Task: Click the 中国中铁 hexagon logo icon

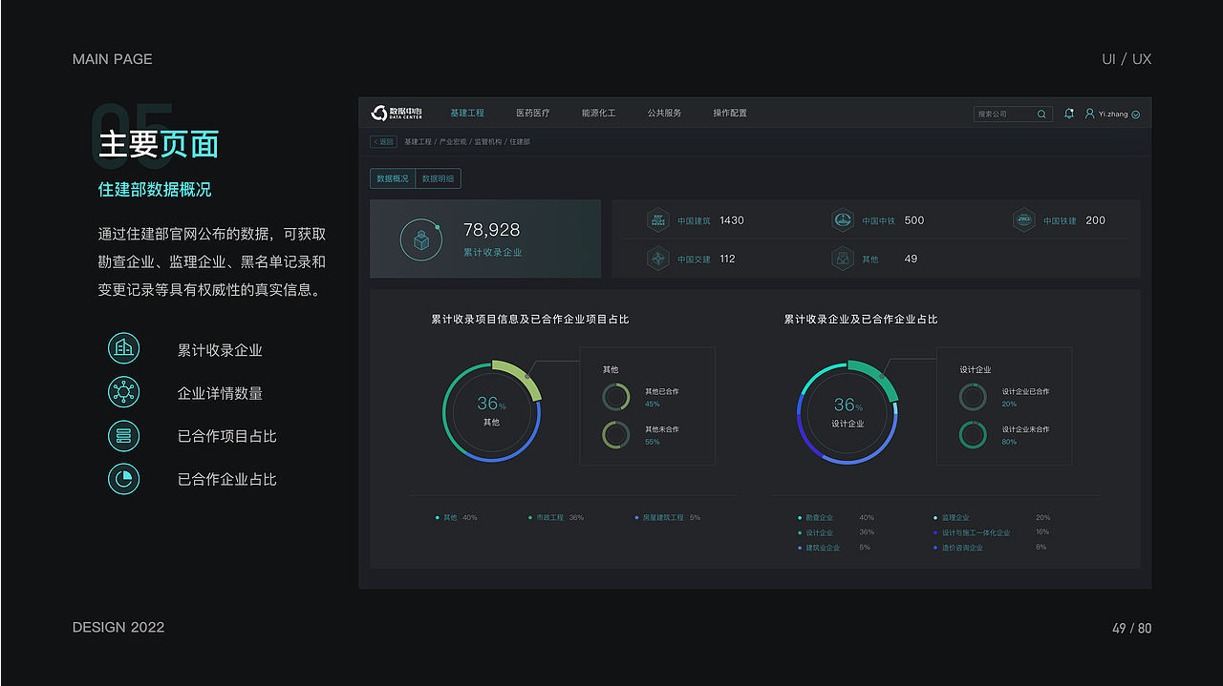Action: point(842,220)
